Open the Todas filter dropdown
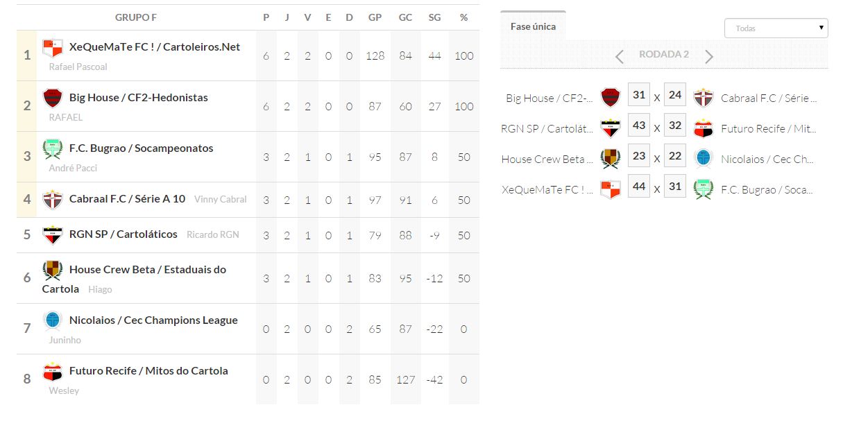This screenshot has height=421, width=852. click(x=776, y=28)
